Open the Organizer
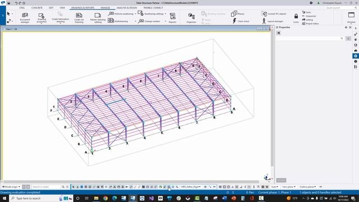Viewport: 359px width, 202px height. (191, 17)
